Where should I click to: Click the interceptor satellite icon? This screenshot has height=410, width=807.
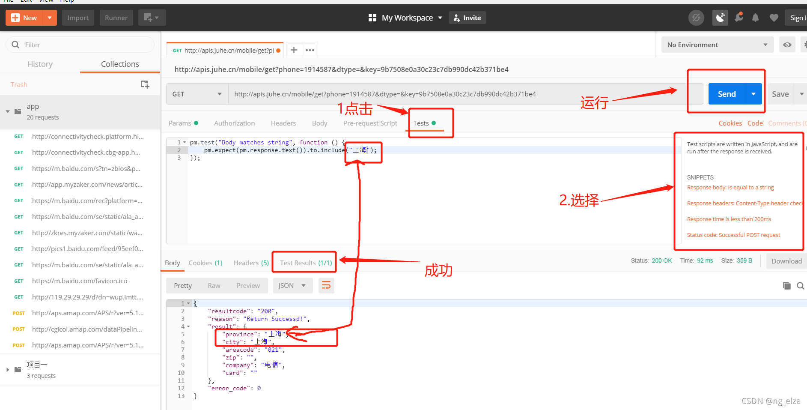point(720,18)
